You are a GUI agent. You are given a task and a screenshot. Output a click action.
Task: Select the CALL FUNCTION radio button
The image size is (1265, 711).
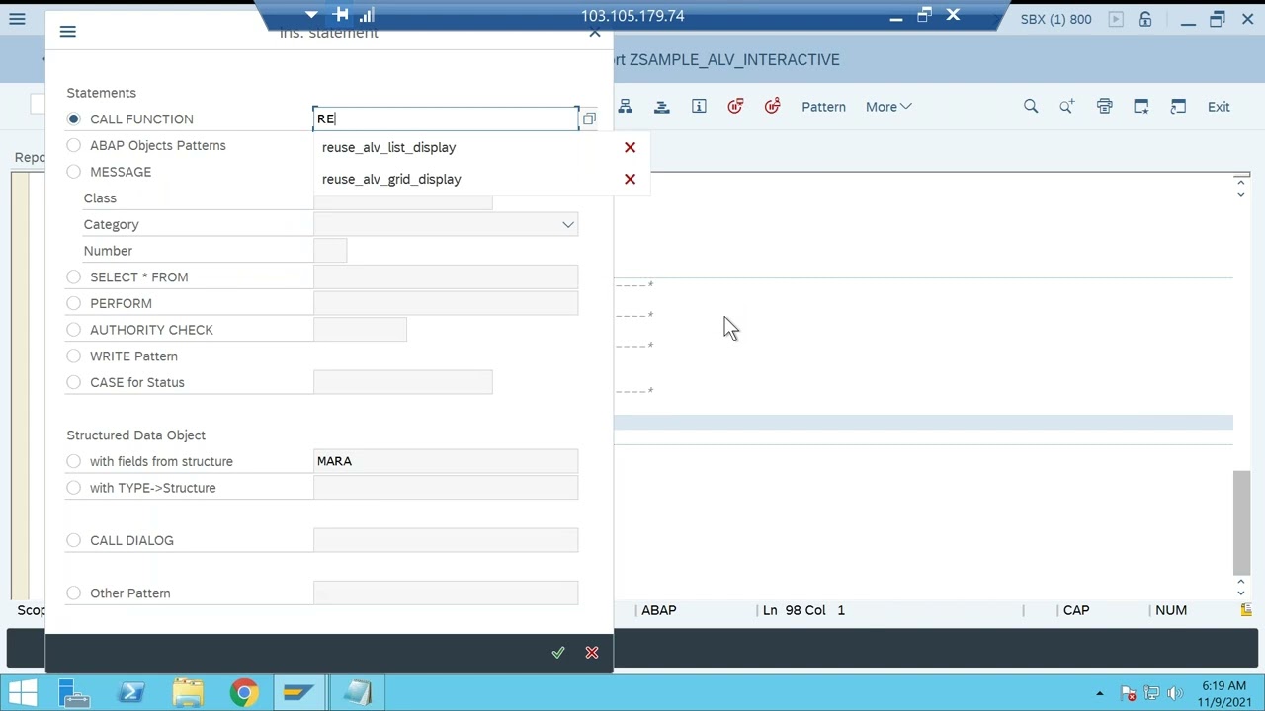click(74, 118)
